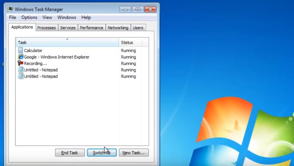The width and height of the screenshot is (294, 166).
Task: Open the Help menu
Action: click(86, 17)
